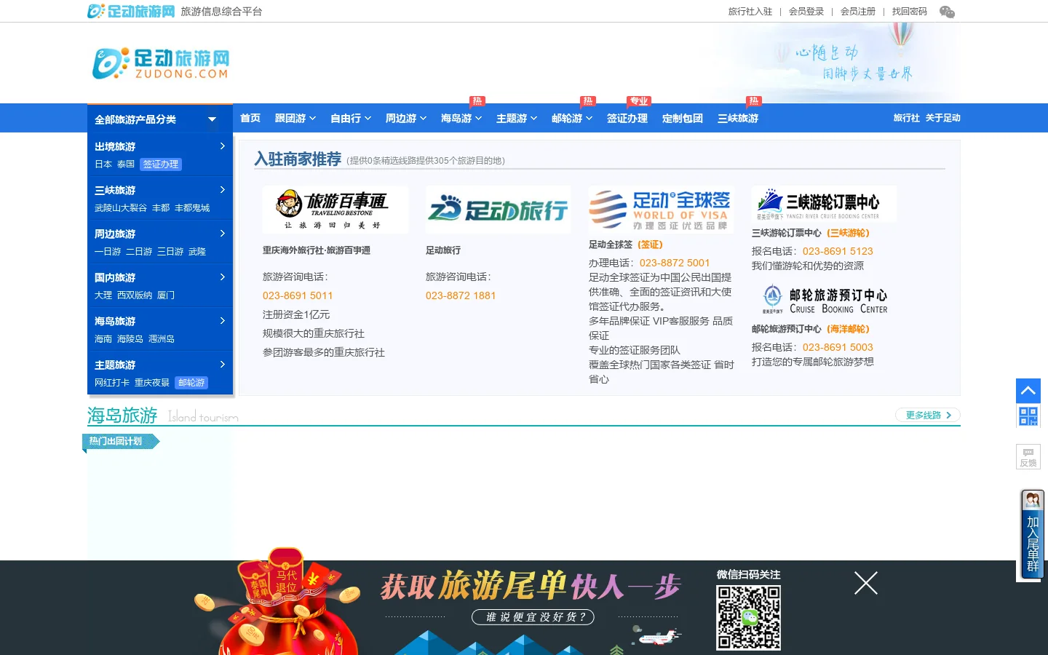Click the 会员登录 link
Image resolution: width=1048 pixels, height=655 pixels.
(x=806, y=12)
